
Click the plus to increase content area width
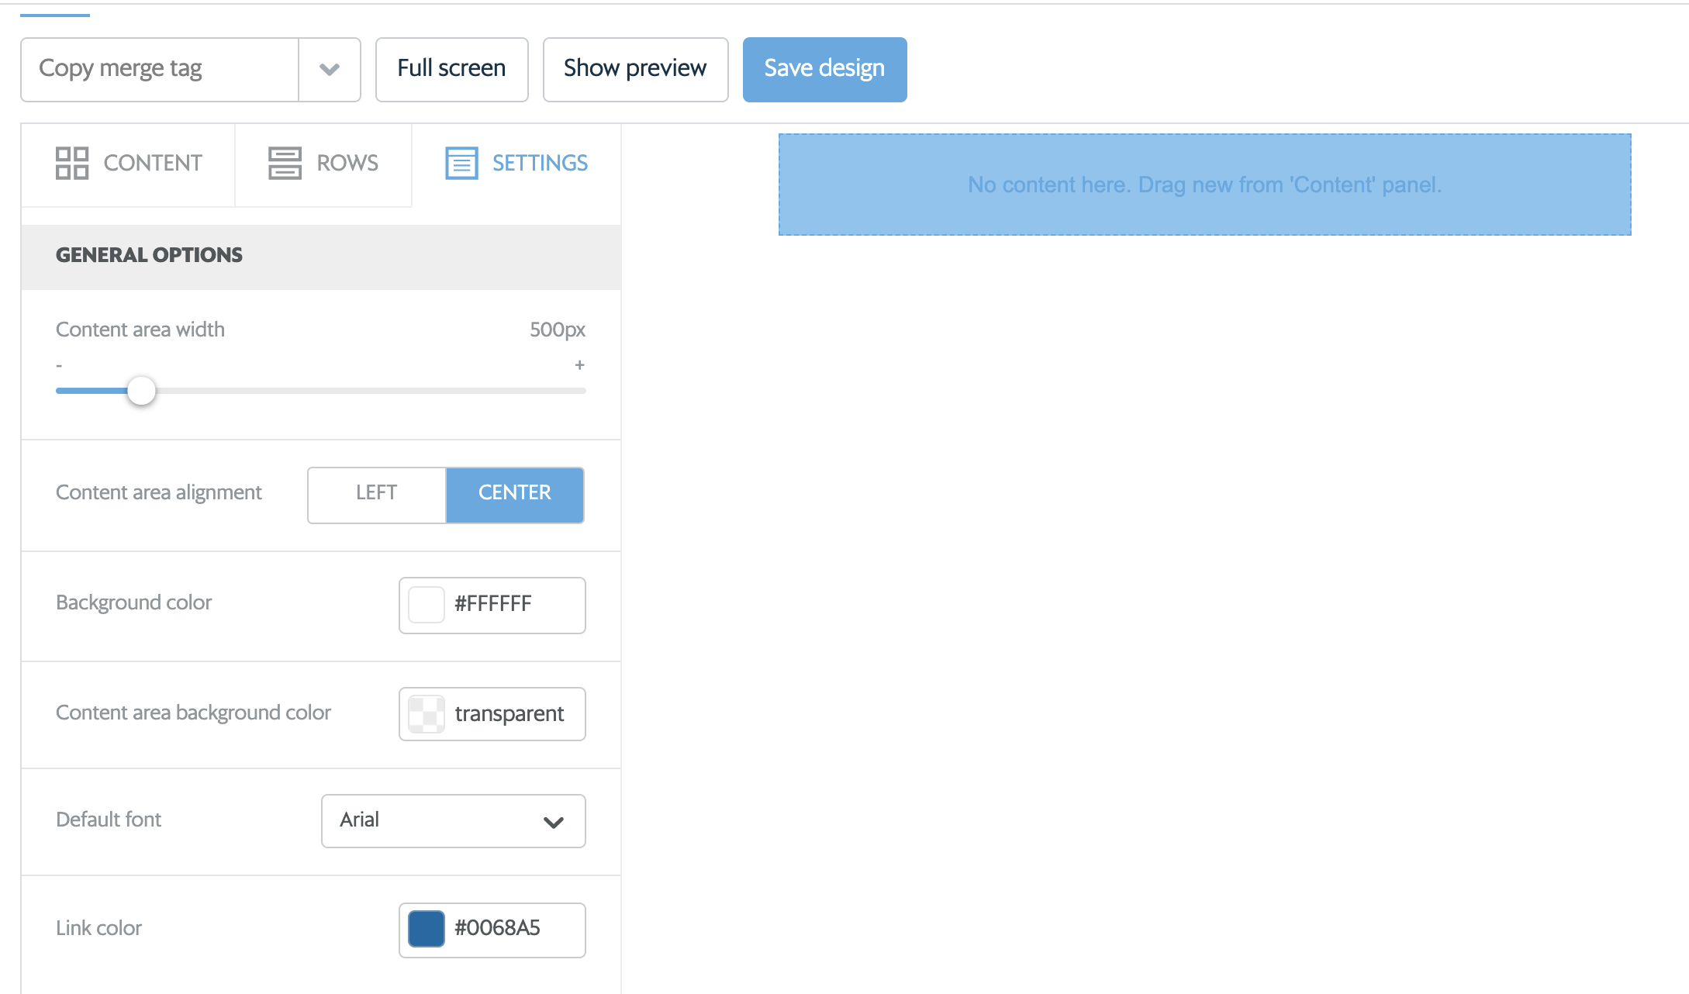579,364
